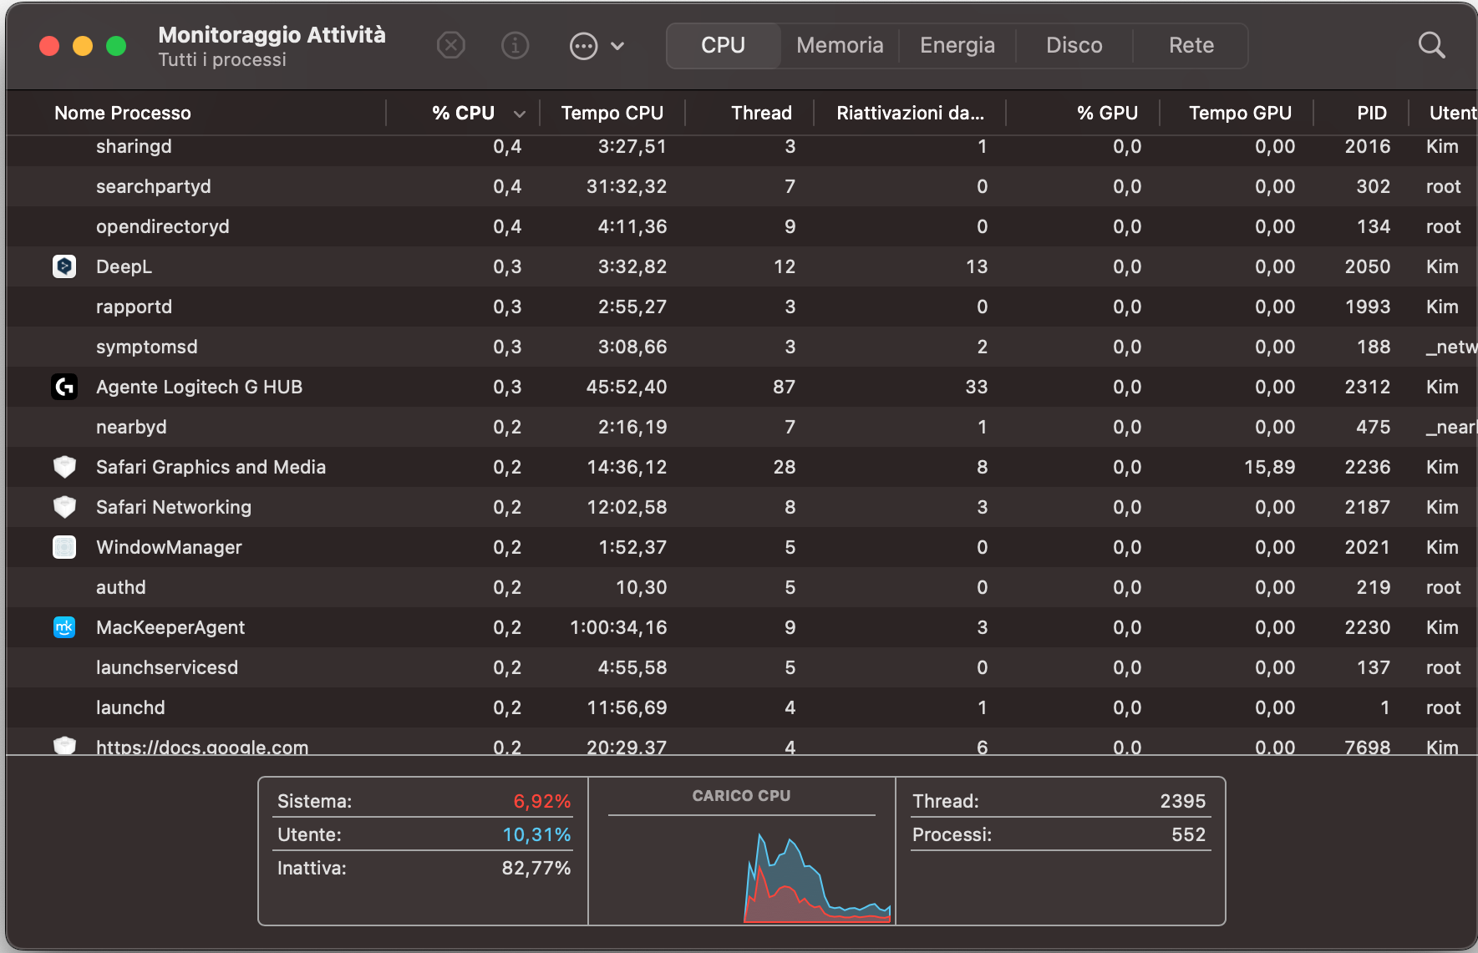The height and width of the screenshot is (953, 1478).
Task: Sort by the Tempo CPU column
Action: pyautogui.click(x=612, y=113)
